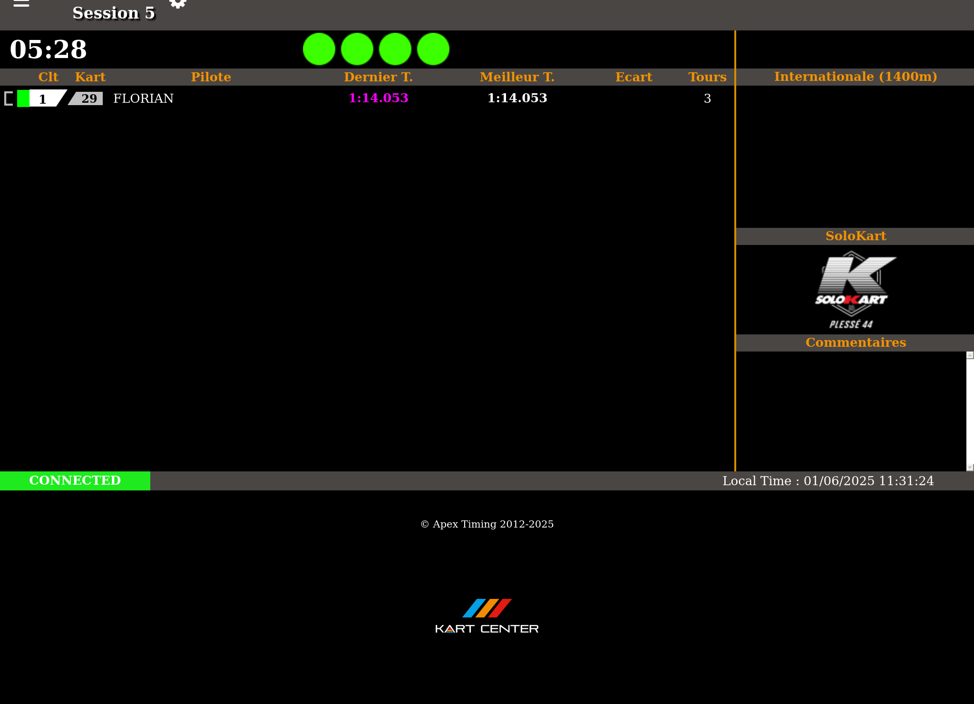
Task: Click the Dernier T. column header
Action: tap(378, 77)
